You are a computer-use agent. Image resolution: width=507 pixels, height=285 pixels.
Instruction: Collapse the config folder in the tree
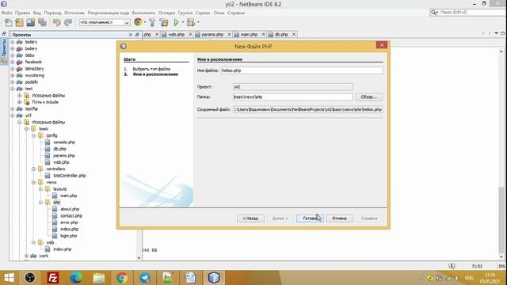click(33, 135)
